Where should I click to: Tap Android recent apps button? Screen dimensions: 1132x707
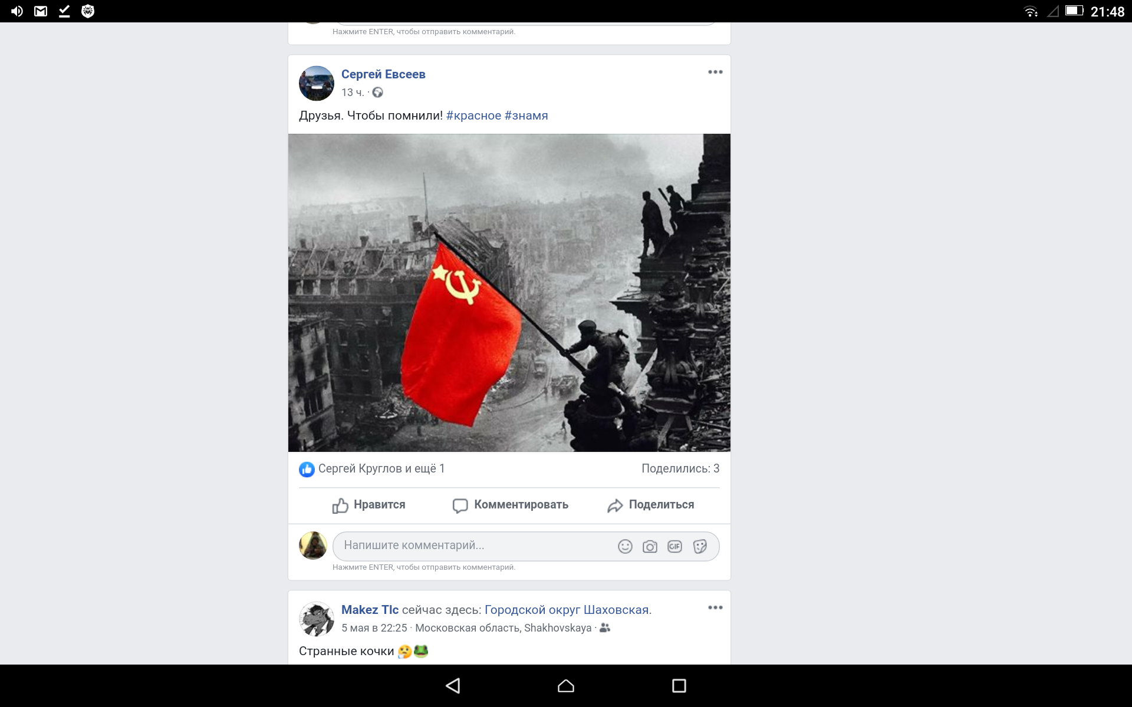(x=679, y=686)
